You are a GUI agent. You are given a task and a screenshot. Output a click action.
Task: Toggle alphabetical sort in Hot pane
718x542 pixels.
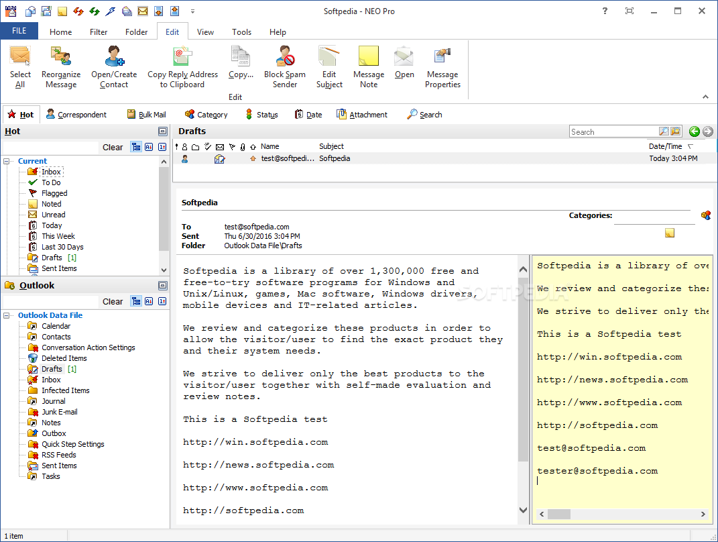[x=149, y=147]
